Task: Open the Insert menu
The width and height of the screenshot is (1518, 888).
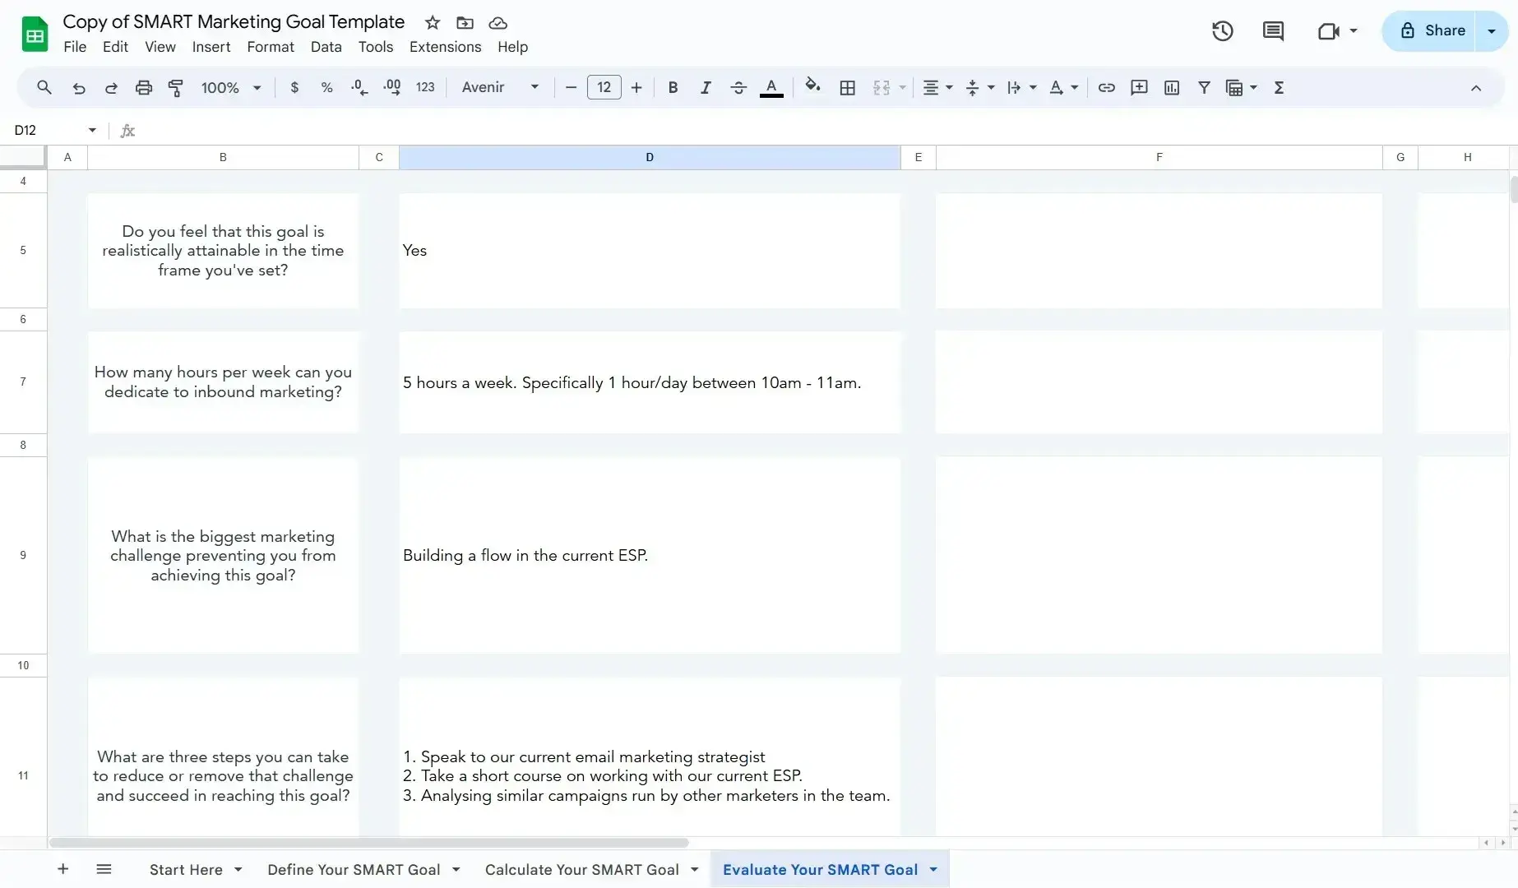Action: click(211, 47)
